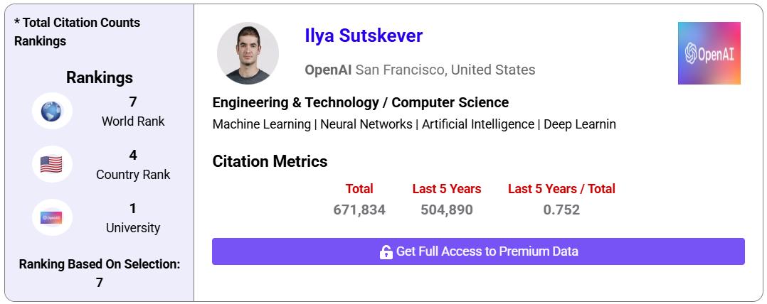Open the large OpenAI logo
This screenshot has width=767, height=304.
[709, 53]
